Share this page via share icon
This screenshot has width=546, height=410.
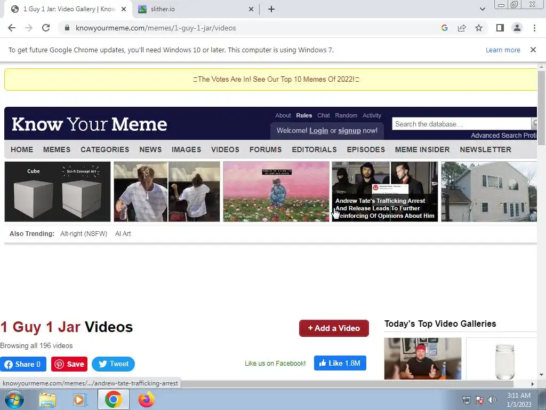point(462,28)
